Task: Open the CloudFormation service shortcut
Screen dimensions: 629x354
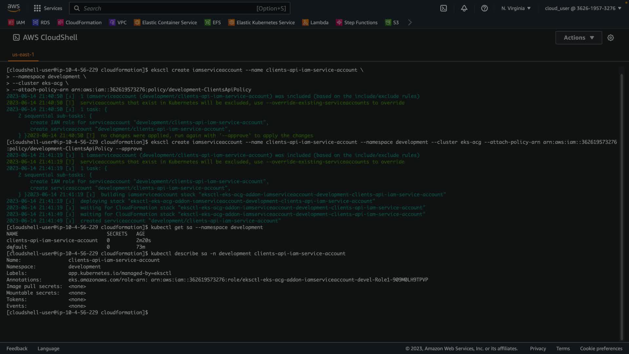Action: pos(80,22)
